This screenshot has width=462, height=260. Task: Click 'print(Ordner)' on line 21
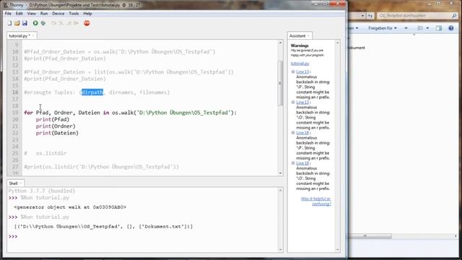coord(56,126)
